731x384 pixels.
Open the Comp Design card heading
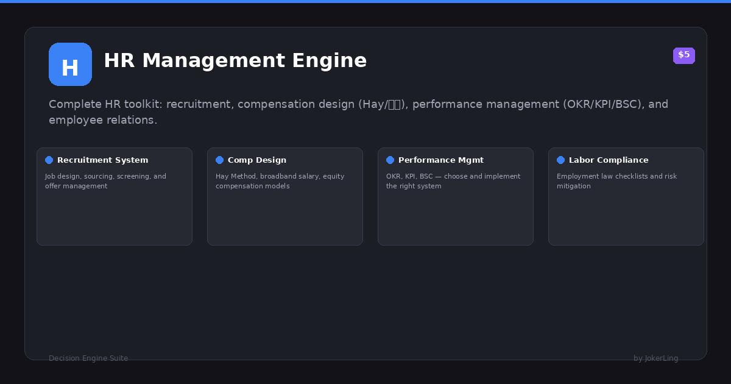[257, 160]
